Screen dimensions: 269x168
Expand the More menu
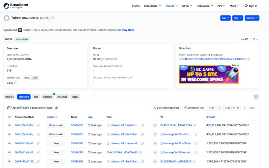[235, 6]
